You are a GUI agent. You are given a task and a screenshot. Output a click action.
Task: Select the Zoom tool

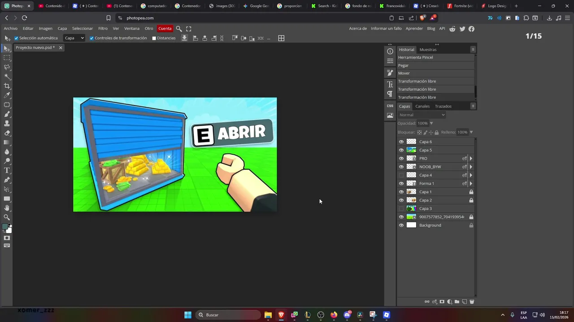[x=7, y=217]
